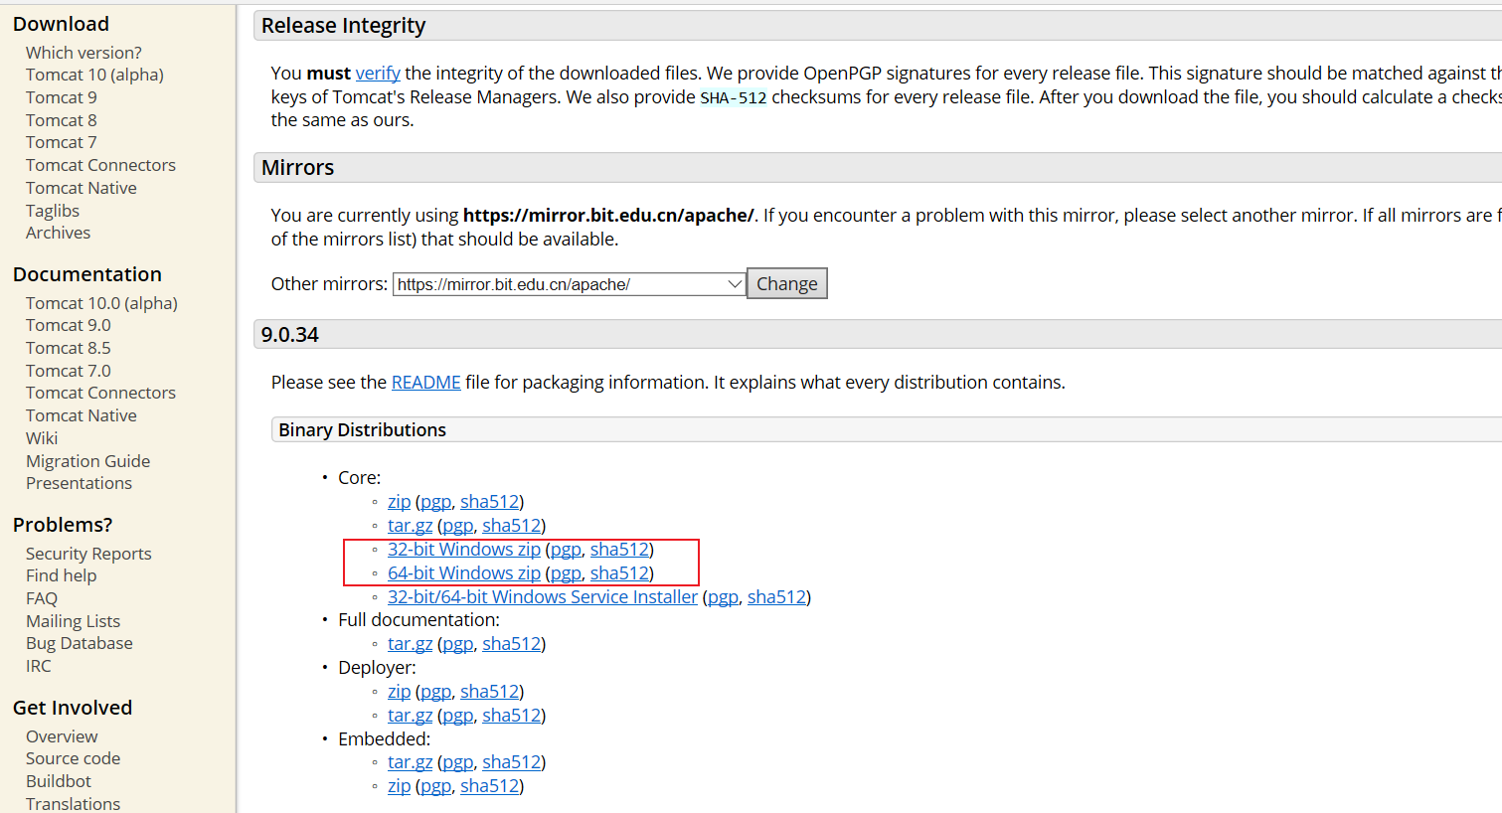The width and height of the screenshot is (1502, 813).
Task: Open Tomcat 10.0 (alpha) documentation
Action: click(x=101, y=303)
